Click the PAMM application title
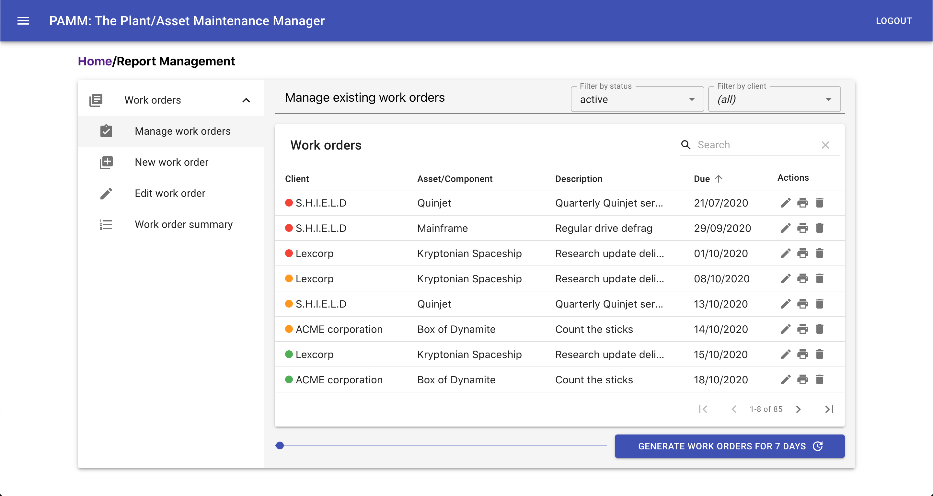The height and width of the screenshot is (496, 933). [187, 21]
